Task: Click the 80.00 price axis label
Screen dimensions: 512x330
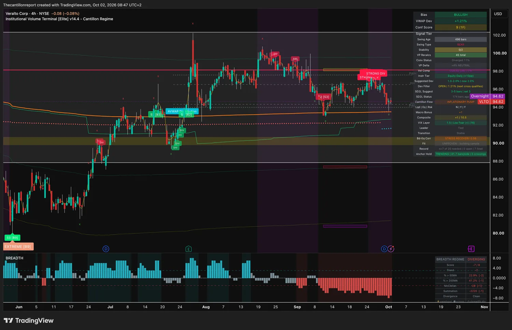Action: pos(499,233)
